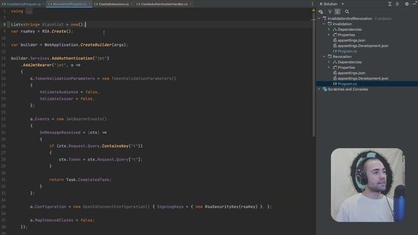Click on the rsaKey variable declaration
The image size is (418, 235).
(x=27, y=31)
